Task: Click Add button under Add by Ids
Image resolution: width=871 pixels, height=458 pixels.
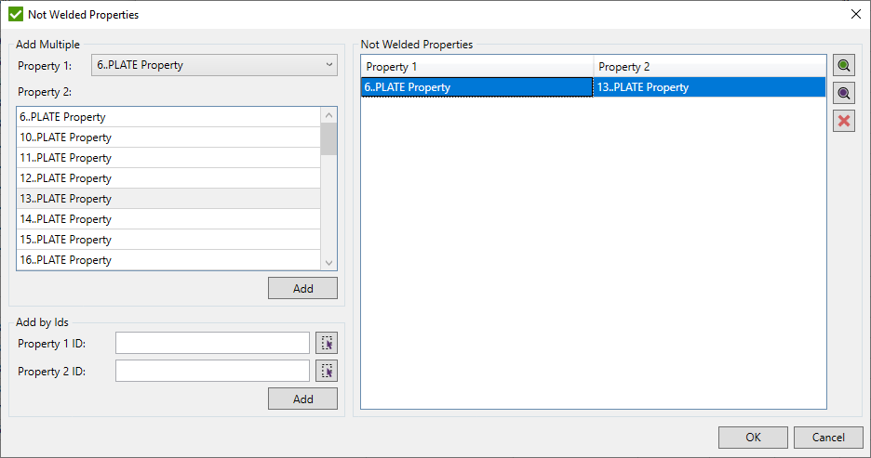Action: point(302,399)
